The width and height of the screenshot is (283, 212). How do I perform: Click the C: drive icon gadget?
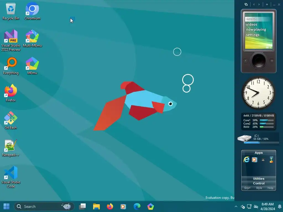click(244, 138)
